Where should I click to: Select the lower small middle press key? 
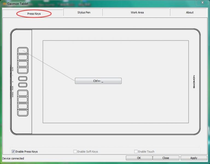click(x=23, y=85)
